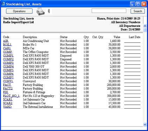This screenshot has height=131, width=148.
Task: Click the 'Description' column header
Action: coord(30,37)
